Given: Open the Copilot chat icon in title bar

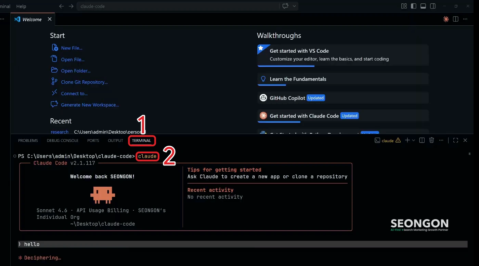Looking at the screenshot, I should (x=285, y=6).
